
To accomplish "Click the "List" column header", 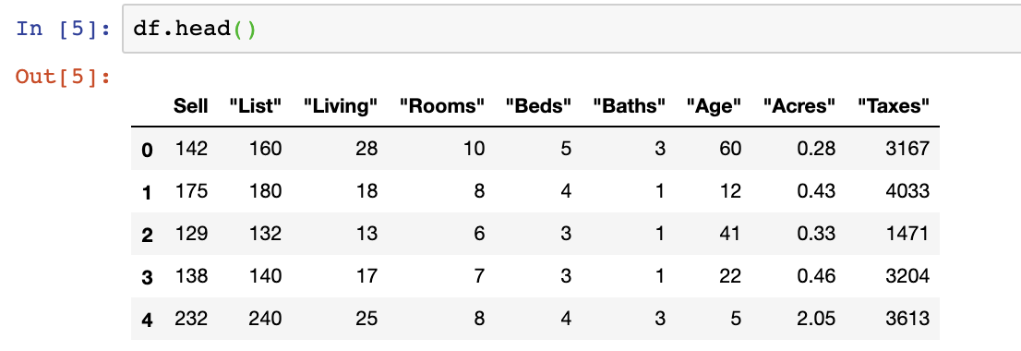I will [x=255, y=105].
